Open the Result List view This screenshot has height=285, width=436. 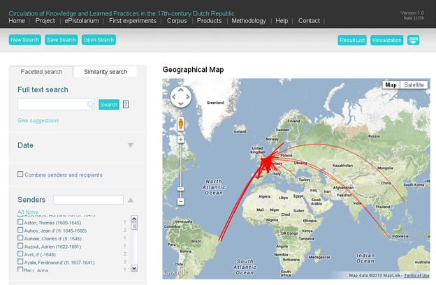[x=352, y=40]
